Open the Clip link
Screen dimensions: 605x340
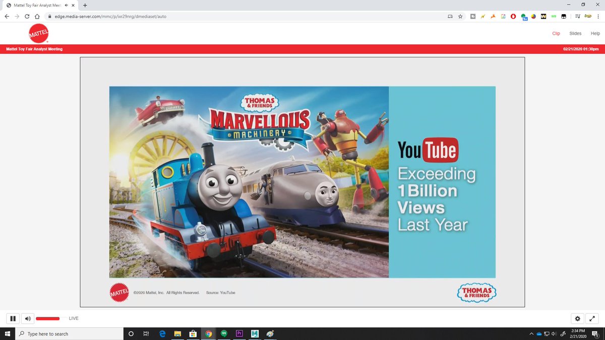click(x=556, y=33)
